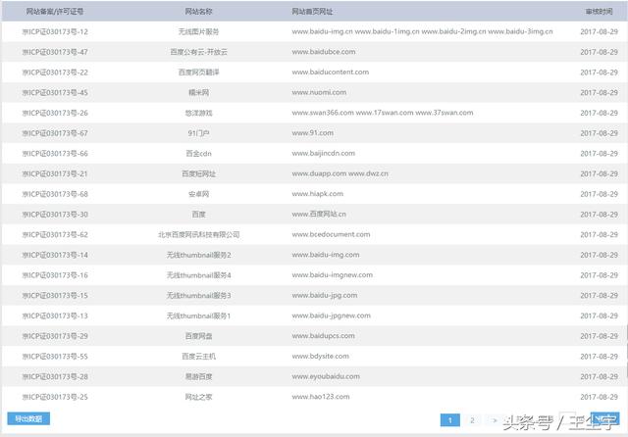Click the URL www.nuomi.com
Screen dimensions: 628x437
tap(319, 92)
